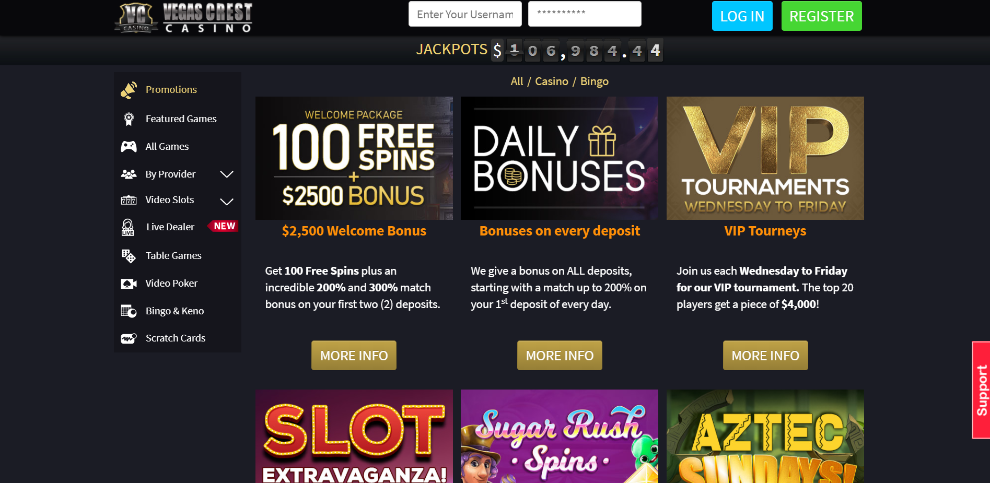Open All Games via the gamepad icon
This screenshot has height=483, width=990.
[129, 147]
